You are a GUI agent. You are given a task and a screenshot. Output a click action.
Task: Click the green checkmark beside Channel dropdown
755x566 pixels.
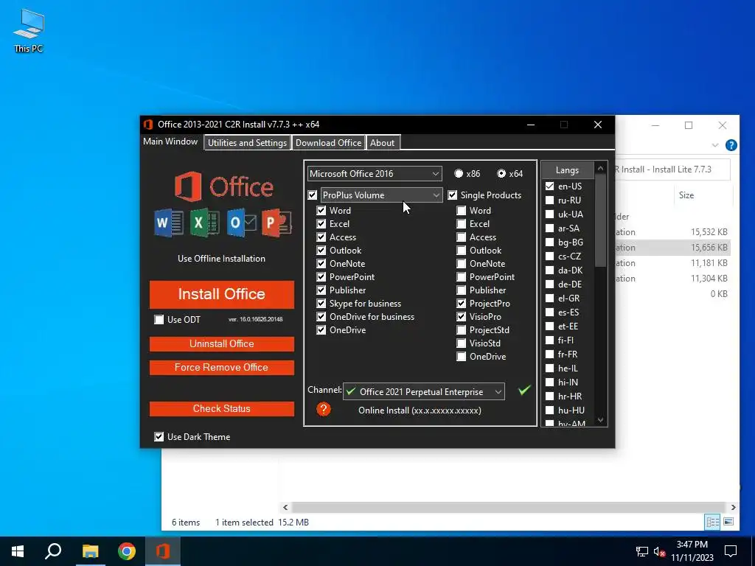(x=524, y=390)
